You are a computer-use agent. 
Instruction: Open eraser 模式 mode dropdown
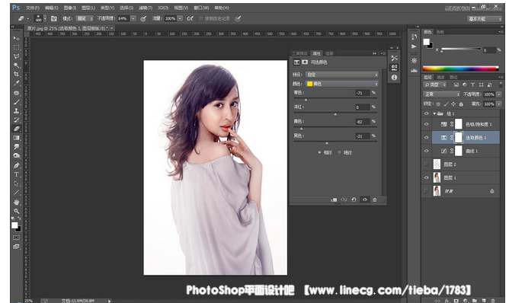[85, 19]
